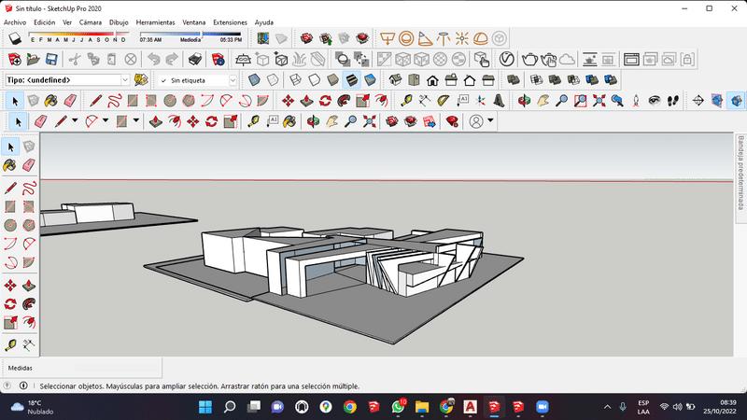
Task: Toggle display of section cuts
Action: click(736, 101)
